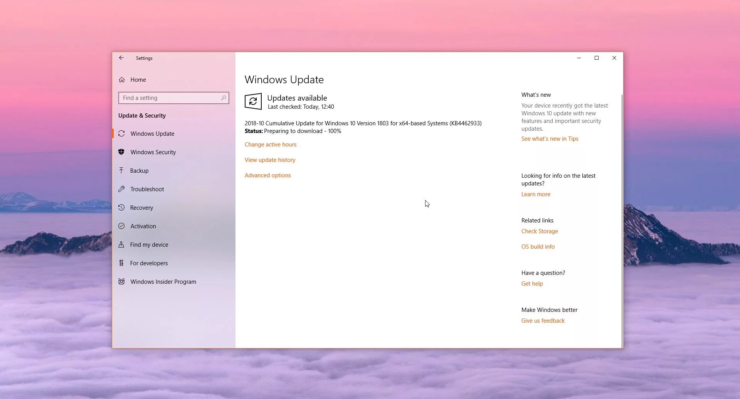
Task: Open Windows Insider Program settings
Action: pos(163,281)
